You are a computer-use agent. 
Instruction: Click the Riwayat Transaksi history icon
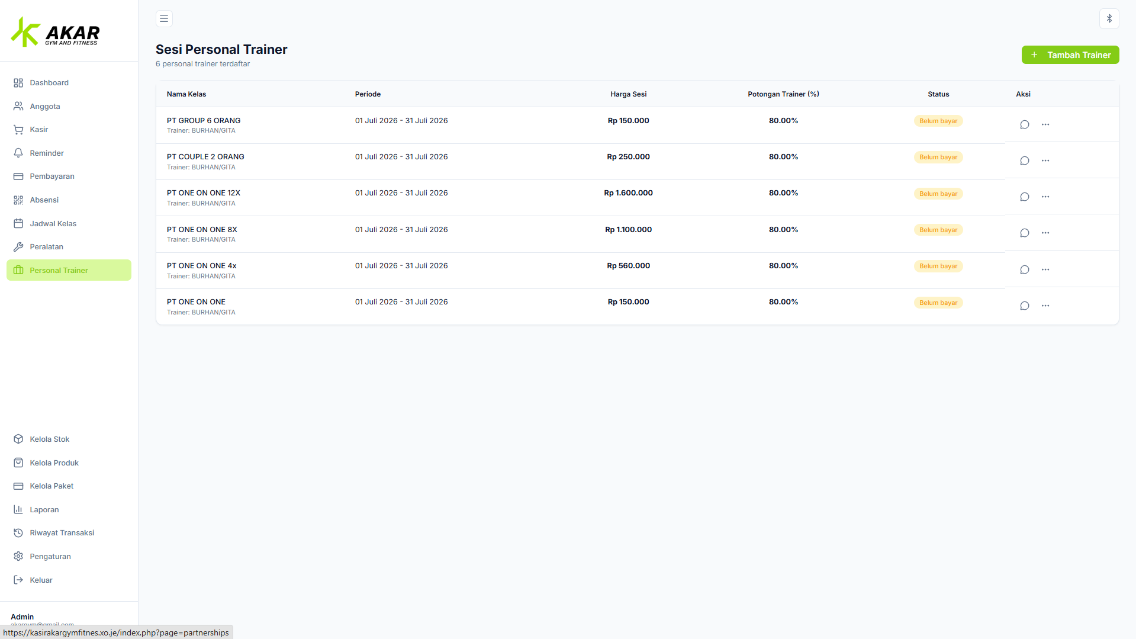pos(18,533)
